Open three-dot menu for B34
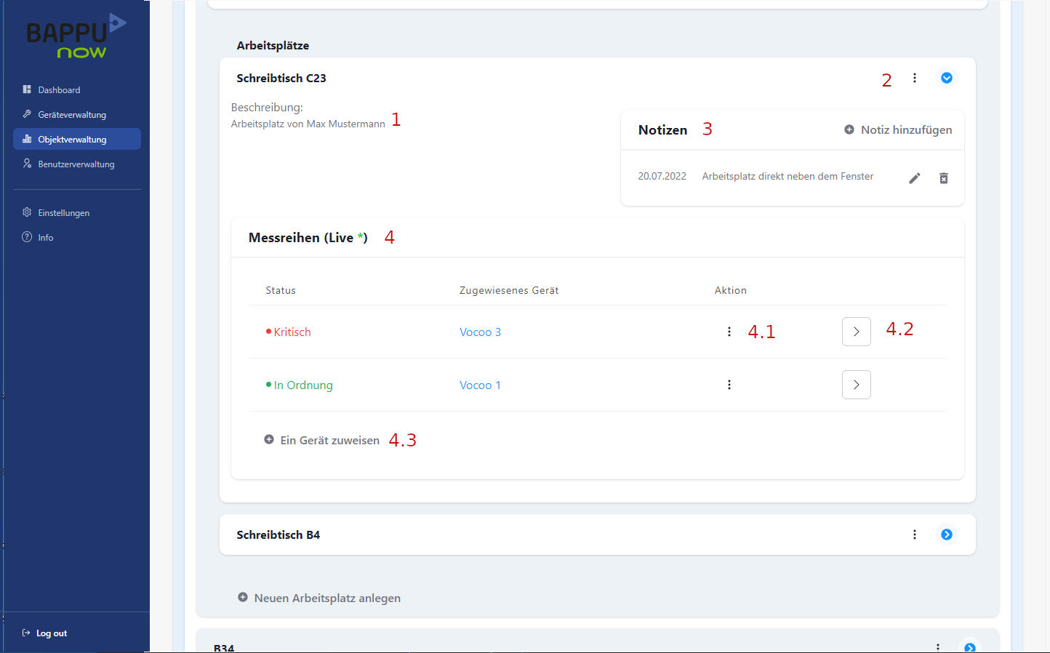Screen dimensions: 1050x653 click(x=938, y=647)
